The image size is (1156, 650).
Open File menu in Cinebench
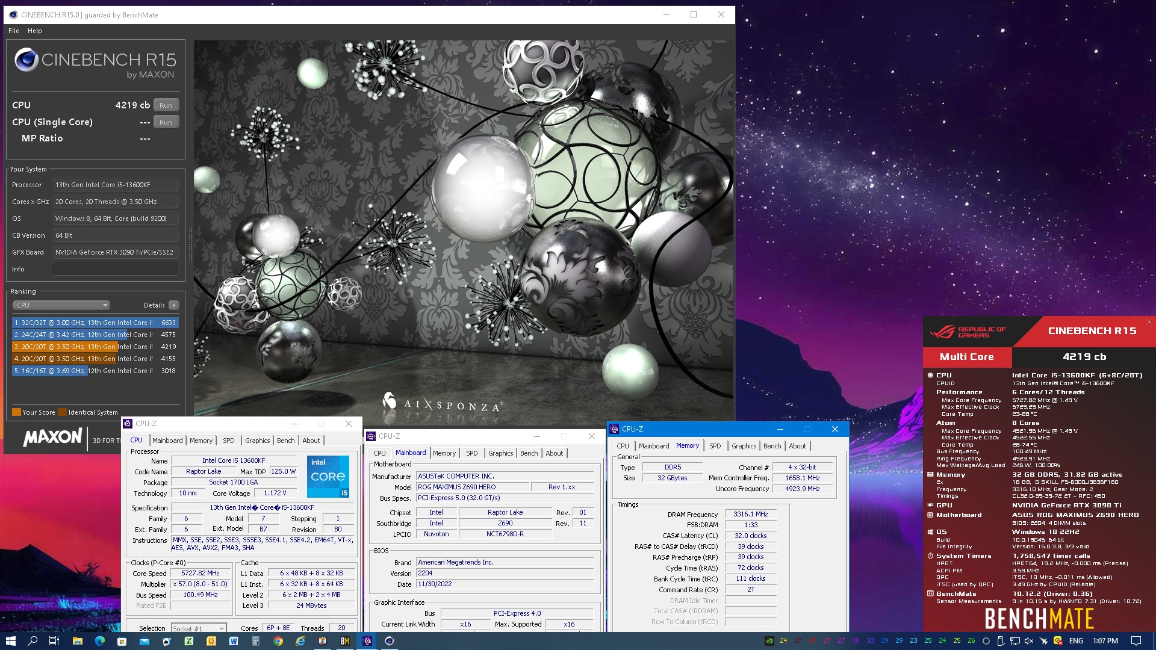pos(14,31)
